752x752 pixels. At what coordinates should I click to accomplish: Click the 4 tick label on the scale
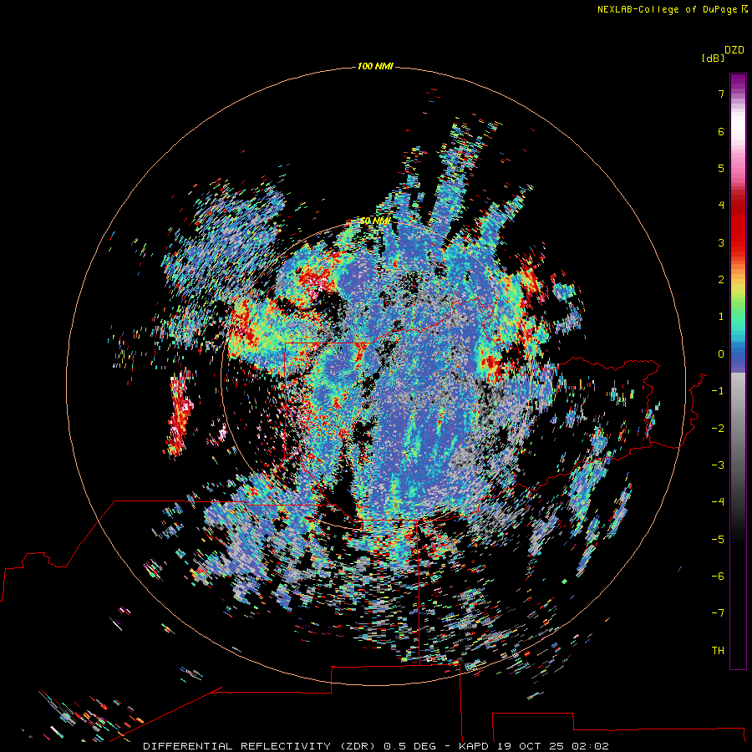721,206
